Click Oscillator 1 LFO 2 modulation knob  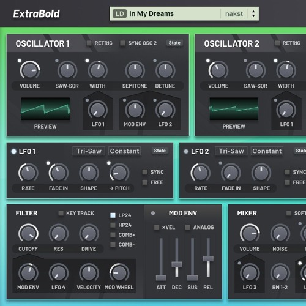tap(165, 110)
